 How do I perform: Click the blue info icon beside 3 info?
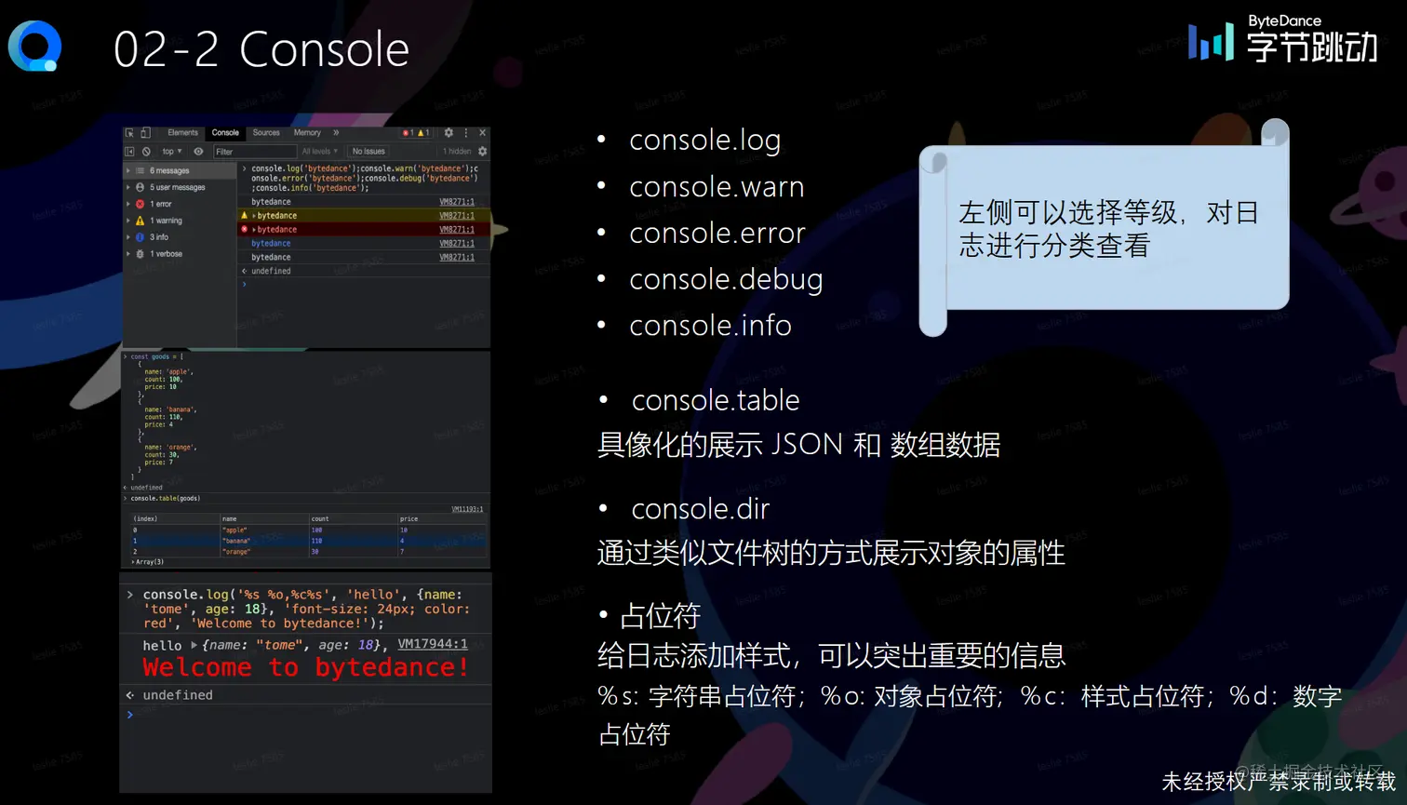(x=141, y=237)
